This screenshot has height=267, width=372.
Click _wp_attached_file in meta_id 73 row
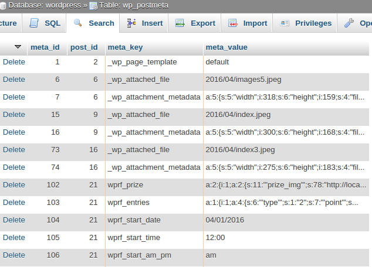(x=139, y=150)
